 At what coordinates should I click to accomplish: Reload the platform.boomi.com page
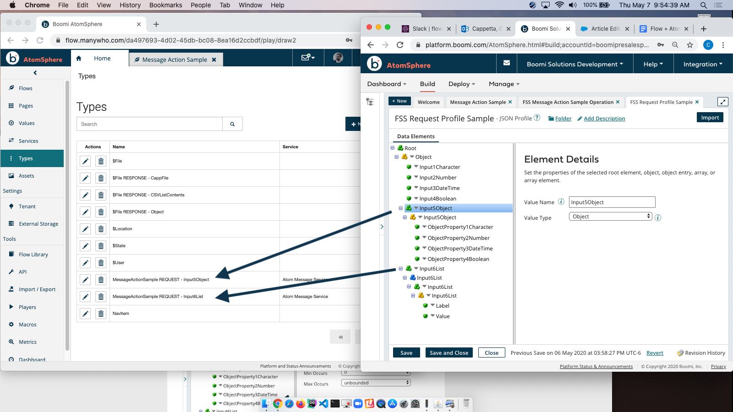[x=400, y=45]
